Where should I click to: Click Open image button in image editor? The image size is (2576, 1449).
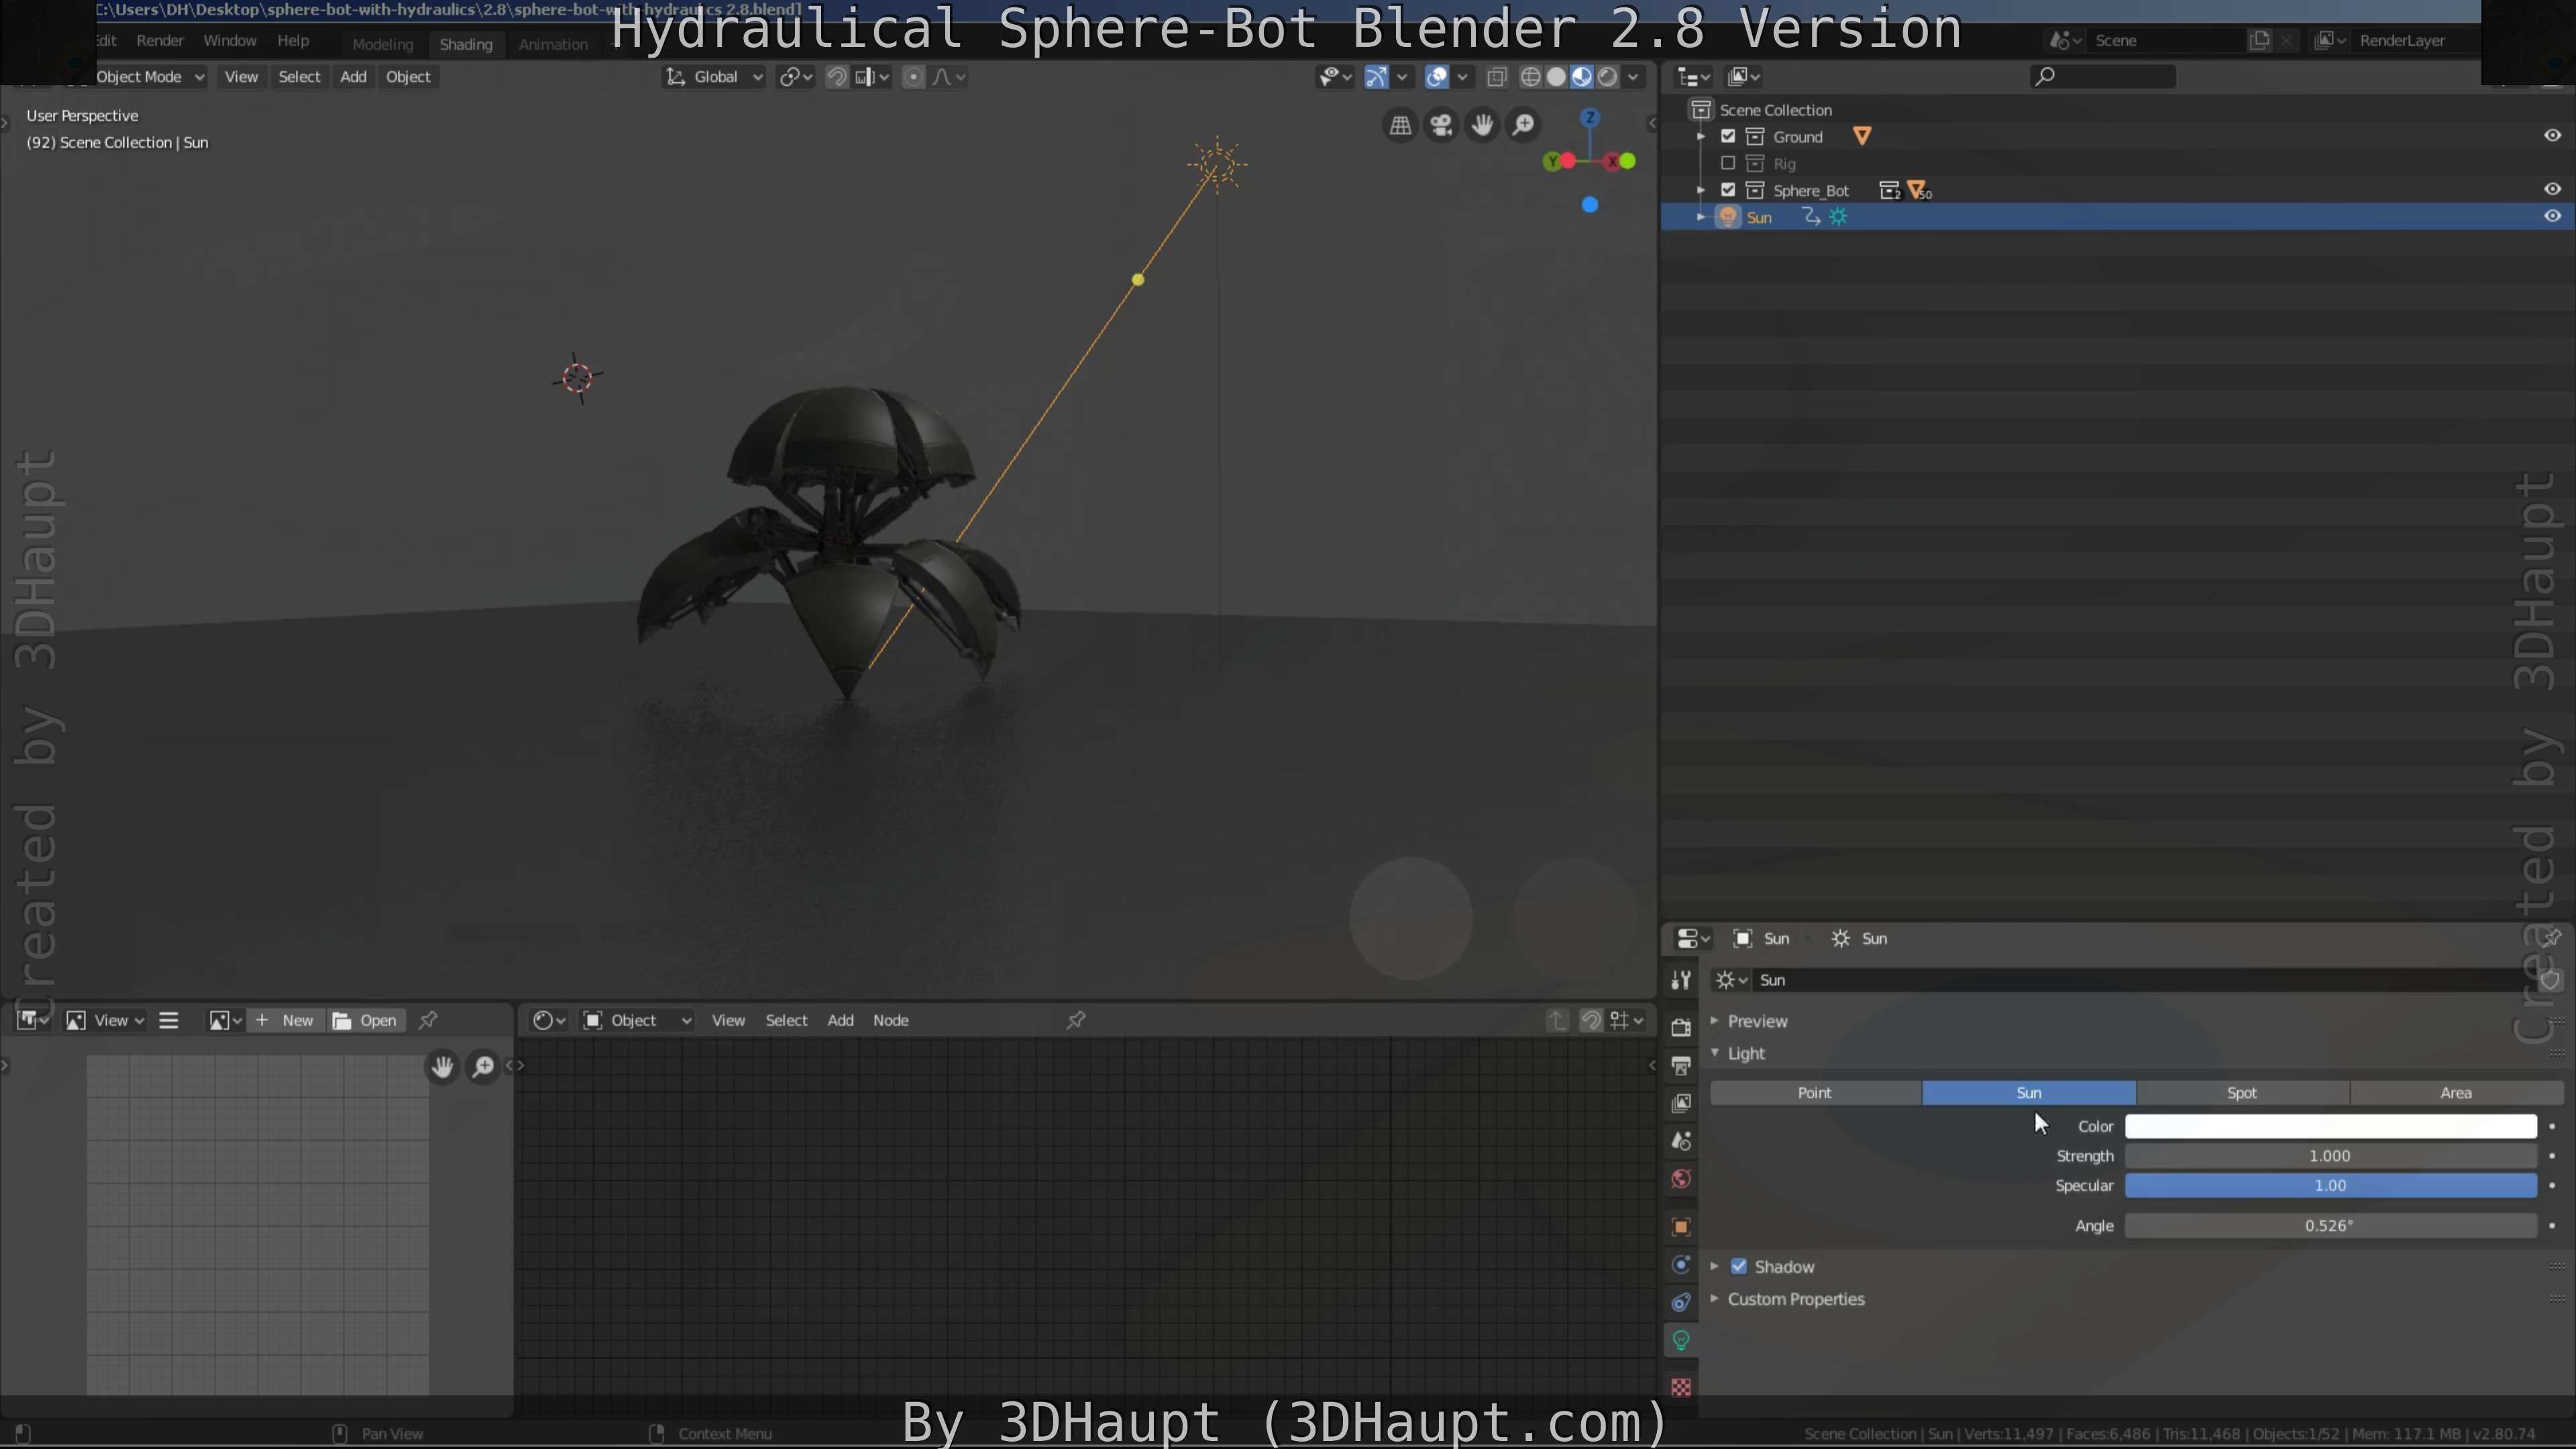366,1020
